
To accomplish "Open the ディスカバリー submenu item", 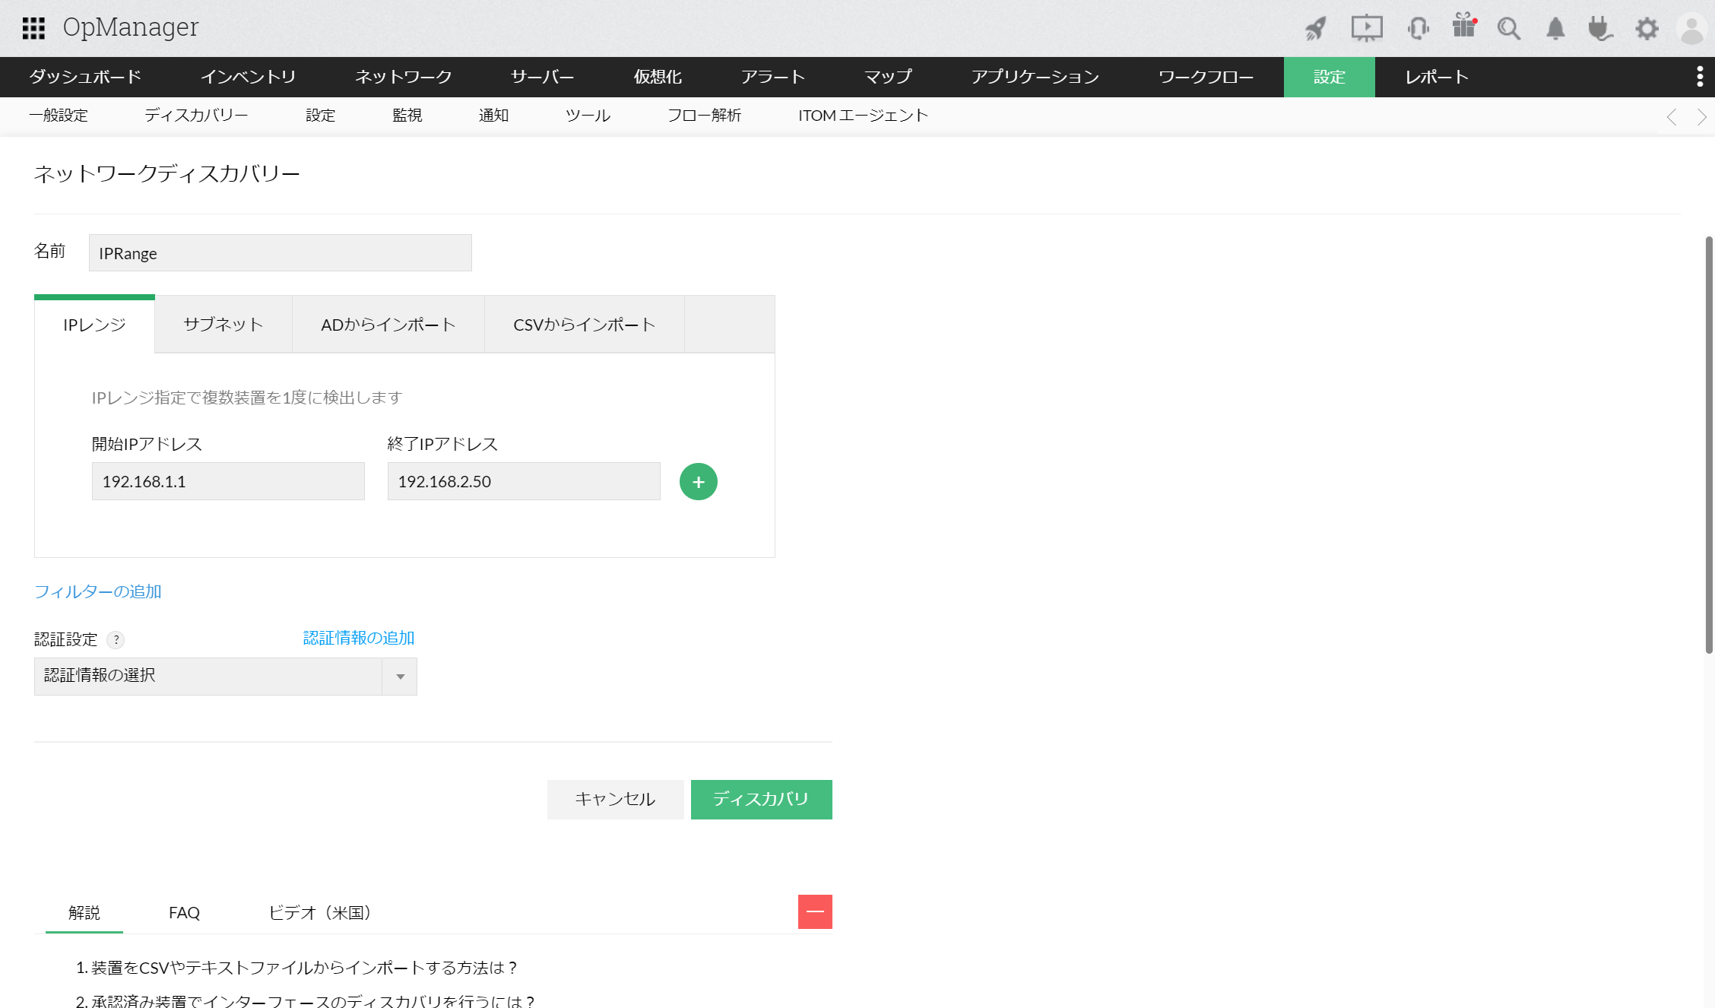I will click(x=196, y=116).
